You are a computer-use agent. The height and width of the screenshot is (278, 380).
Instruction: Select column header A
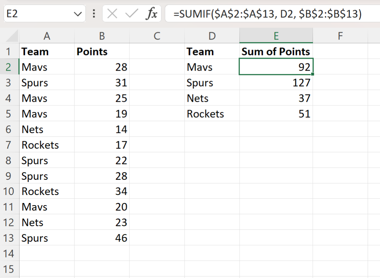point(47,36)
